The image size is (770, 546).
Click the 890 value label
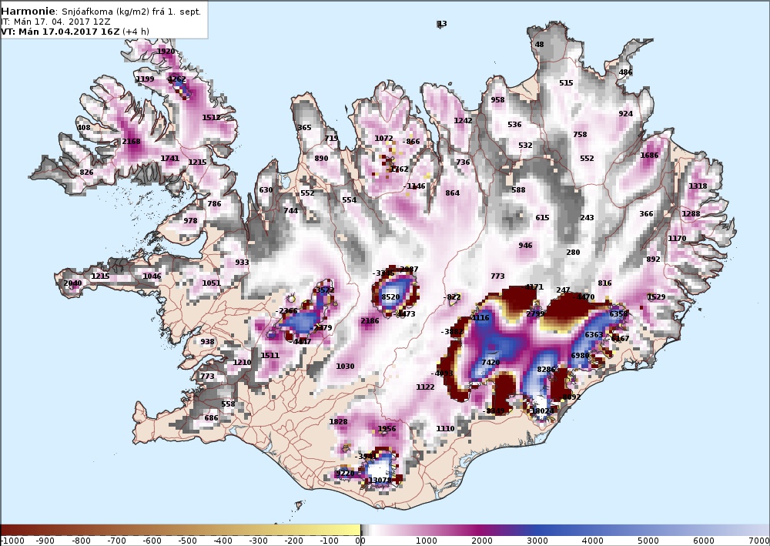321,158
